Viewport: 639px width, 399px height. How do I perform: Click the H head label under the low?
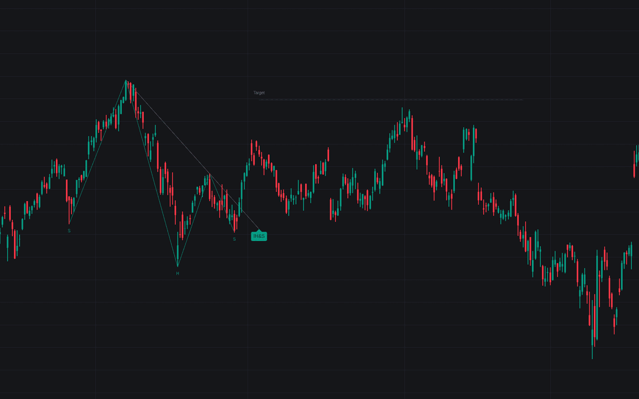pos(178,273)
